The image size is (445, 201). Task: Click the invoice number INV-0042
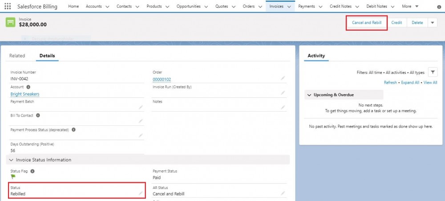point(19,79)
